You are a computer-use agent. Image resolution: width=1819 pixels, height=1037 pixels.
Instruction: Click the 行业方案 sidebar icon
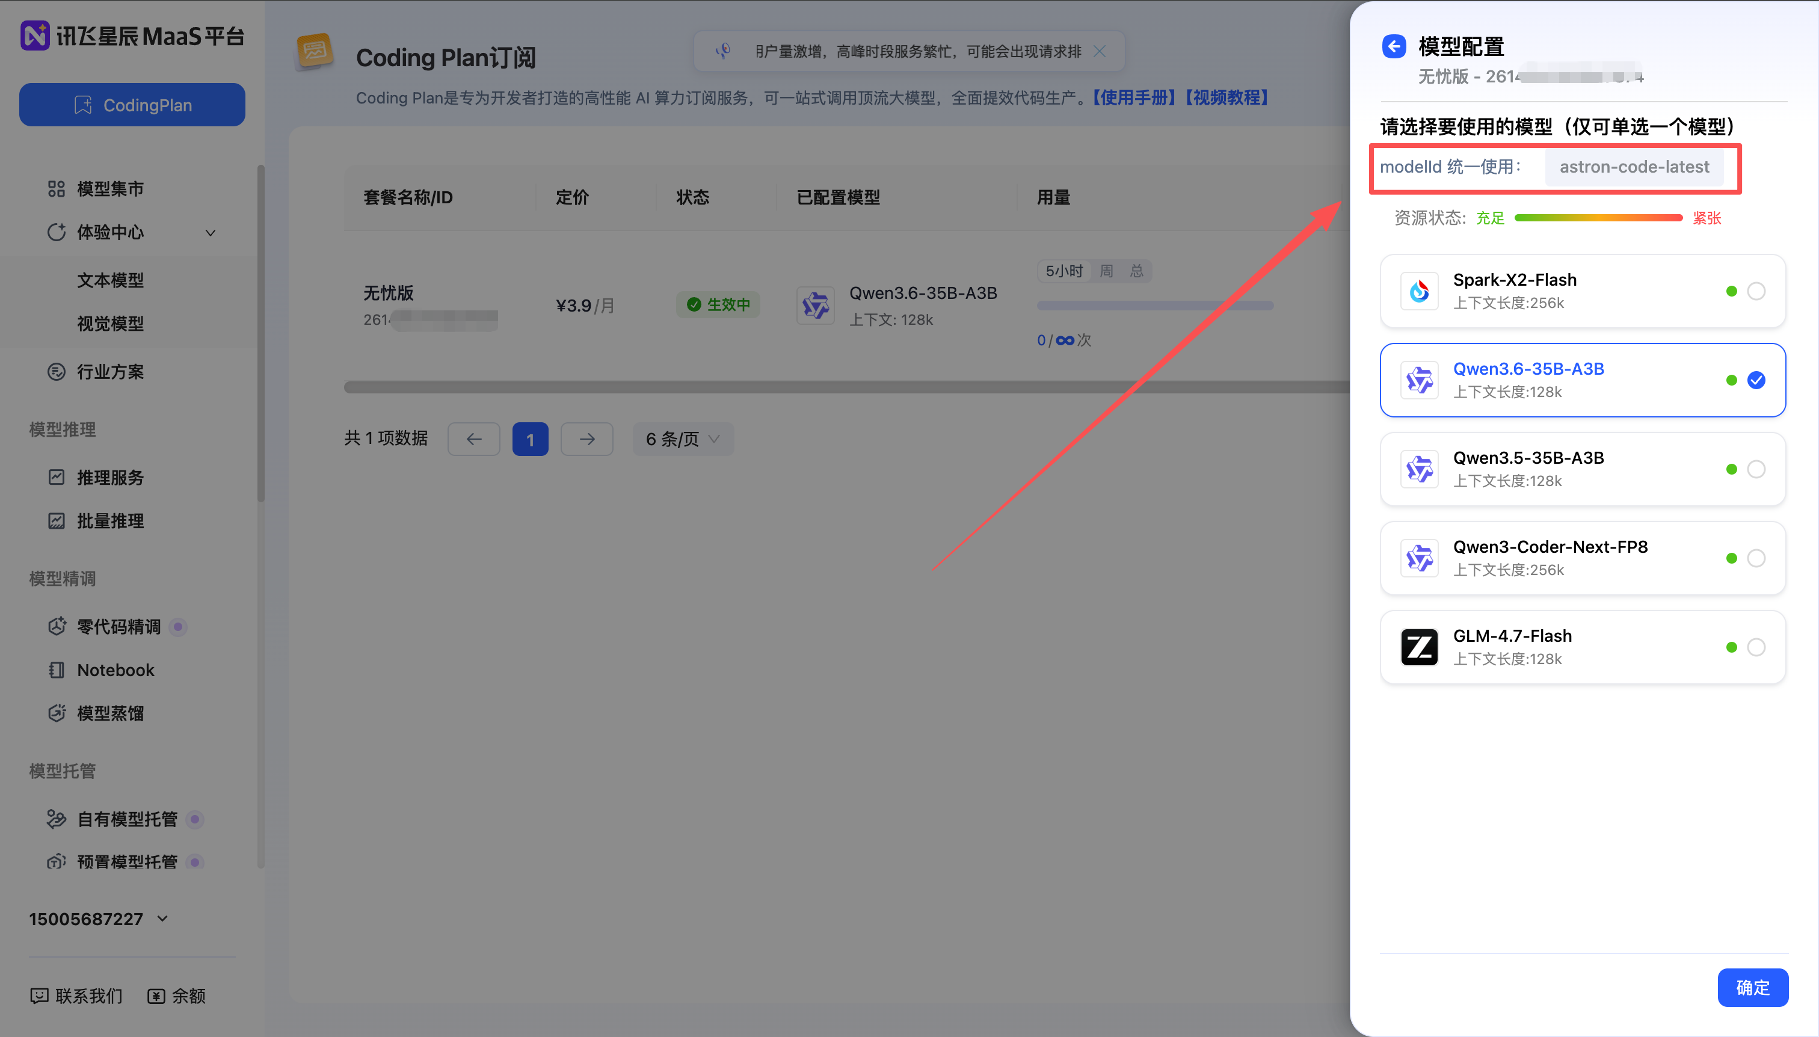click(x=57, y=372)
